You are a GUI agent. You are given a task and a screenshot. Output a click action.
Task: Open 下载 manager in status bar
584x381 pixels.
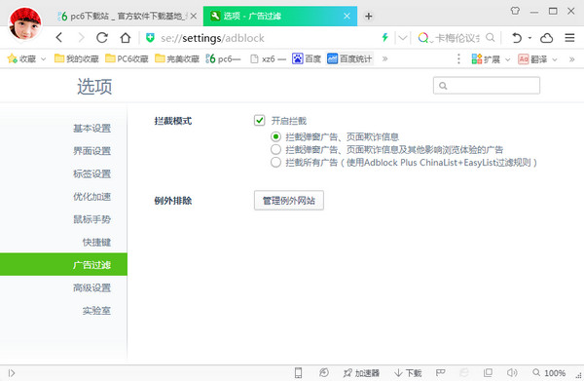click(408, 373)
